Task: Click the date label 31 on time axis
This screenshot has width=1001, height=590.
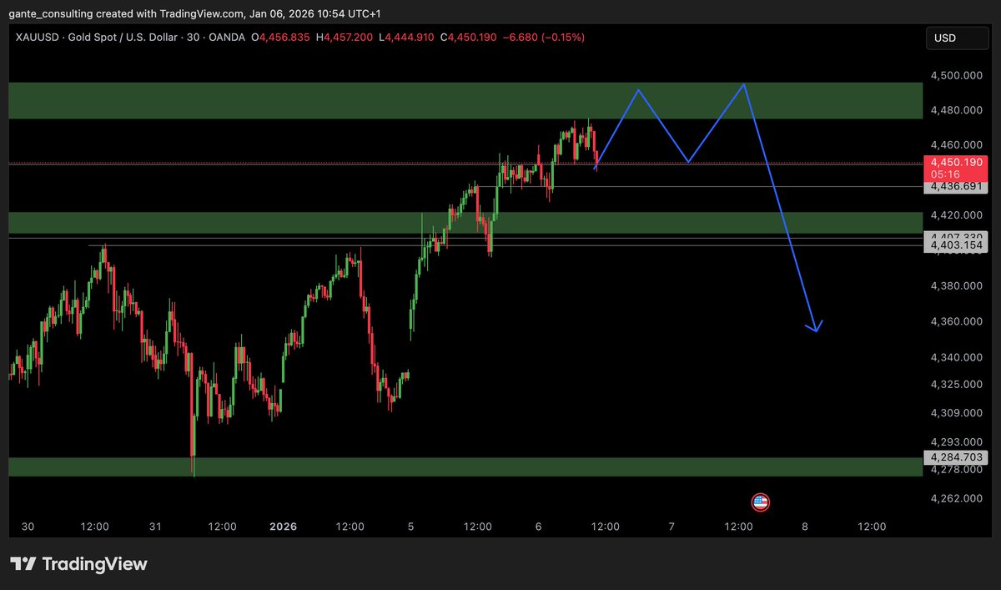Action: (154, 527)
